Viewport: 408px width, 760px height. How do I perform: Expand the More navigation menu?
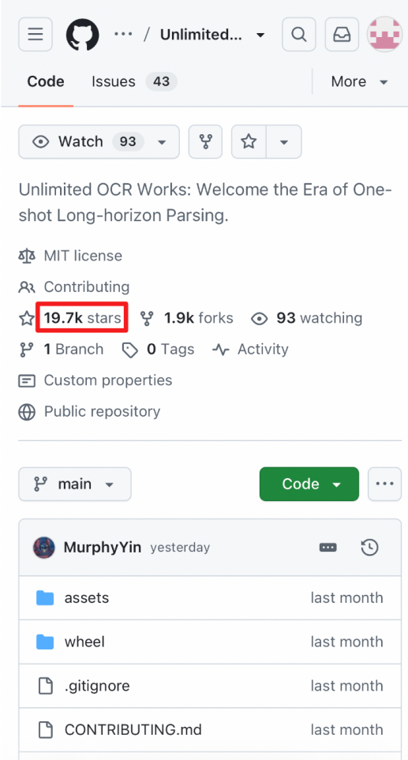tap(360, 81)
